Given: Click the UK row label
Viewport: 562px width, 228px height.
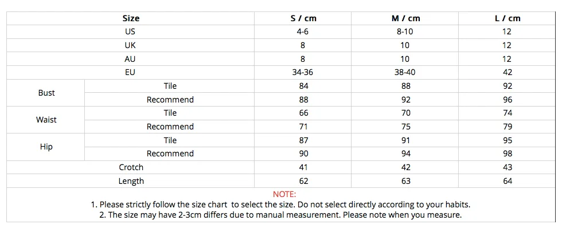Looking at the screenshot, I should [131, 45].
